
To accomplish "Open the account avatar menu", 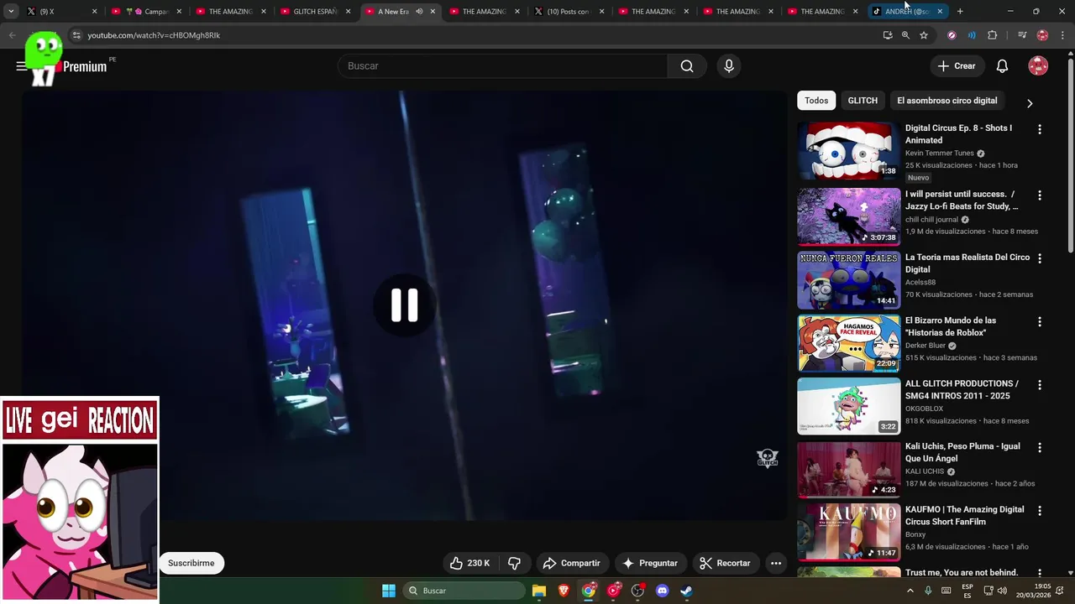I will pos(1038,66).
